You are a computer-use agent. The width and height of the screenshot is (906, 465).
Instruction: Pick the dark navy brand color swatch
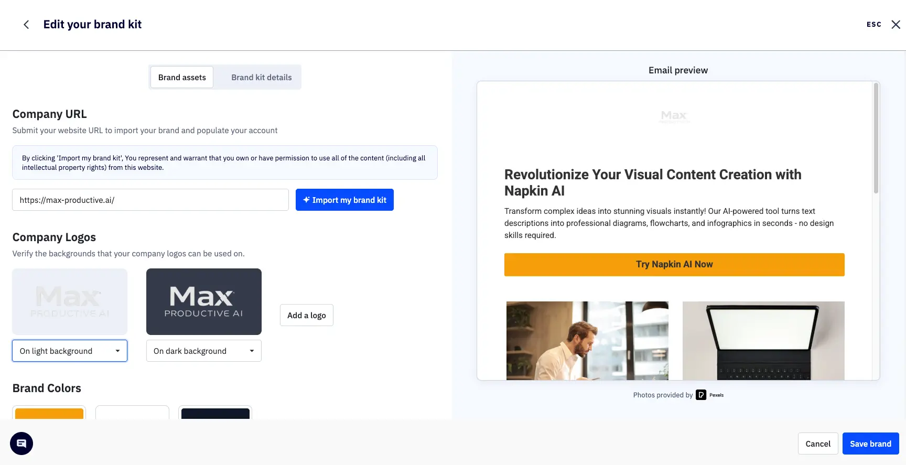pos(215,413)
